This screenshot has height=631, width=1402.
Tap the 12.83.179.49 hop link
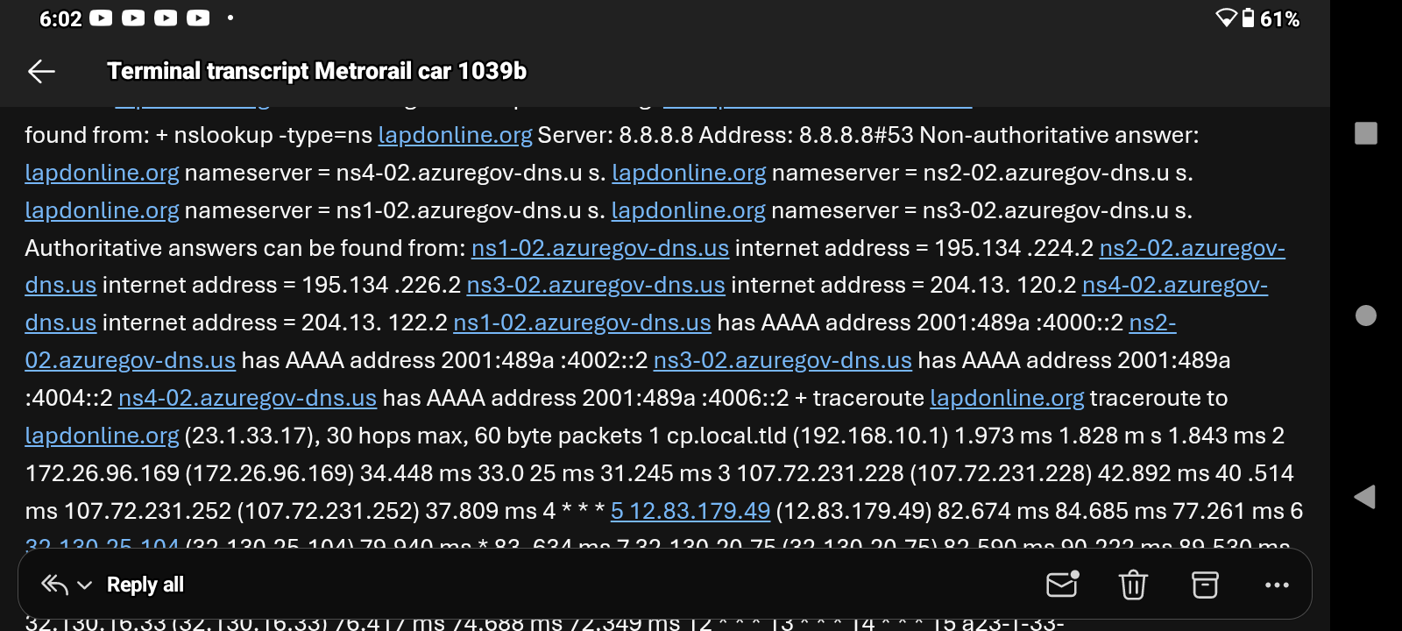click(690, 511)
